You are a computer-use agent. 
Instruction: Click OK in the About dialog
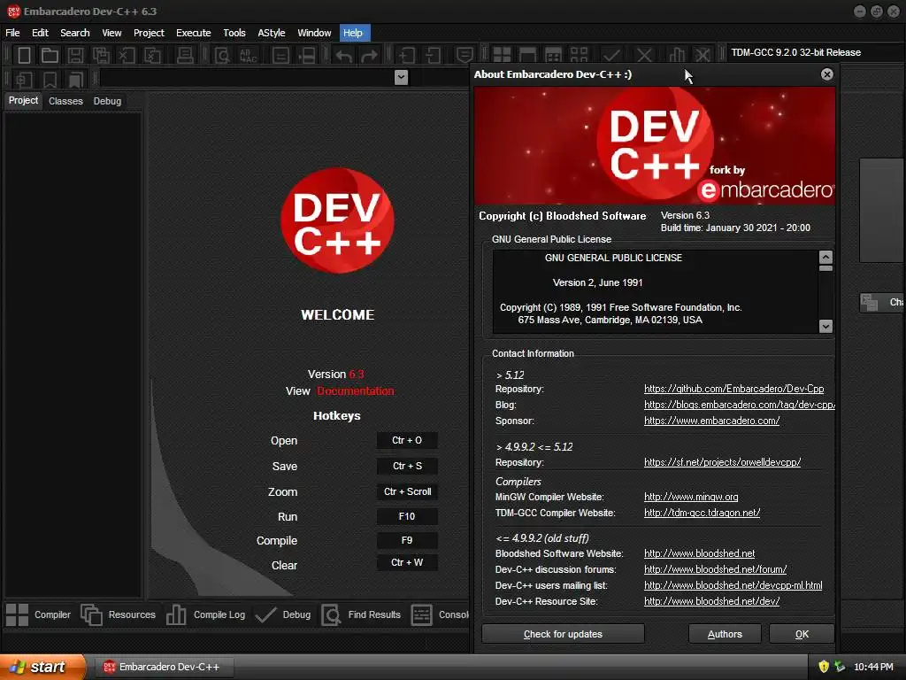coord(802,634)
